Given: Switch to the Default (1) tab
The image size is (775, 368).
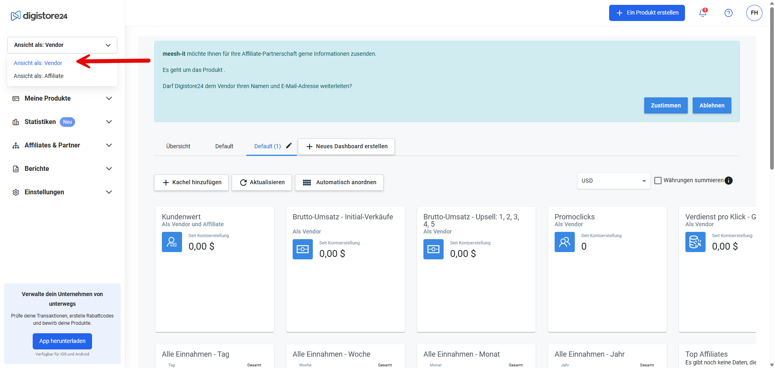Looking at the screenshot, I should [268, 146].
